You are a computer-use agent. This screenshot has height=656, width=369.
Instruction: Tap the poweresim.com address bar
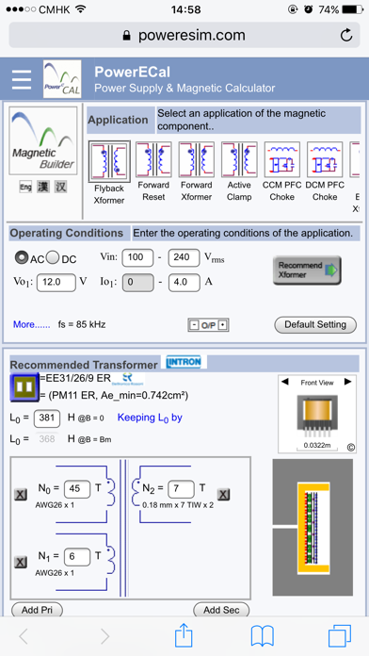[184, 35]
